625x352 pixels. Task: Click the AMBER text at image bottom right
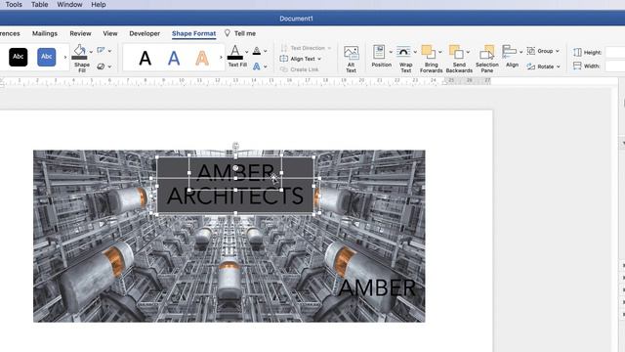coord(377,287)
